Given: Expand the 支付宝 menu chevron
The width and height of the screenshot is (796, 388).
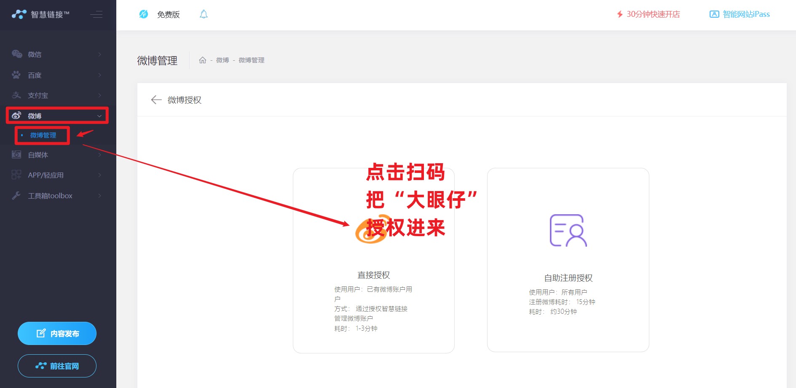Looking at the screenshot, I should point(100,95).
